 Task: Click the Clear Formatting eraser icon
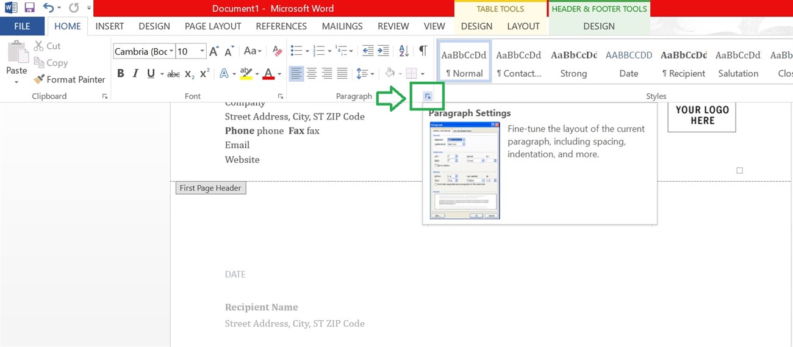278,51
